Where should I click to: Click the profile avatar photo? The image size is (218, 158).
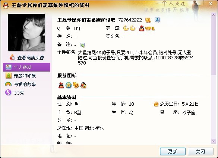point(26,32)
